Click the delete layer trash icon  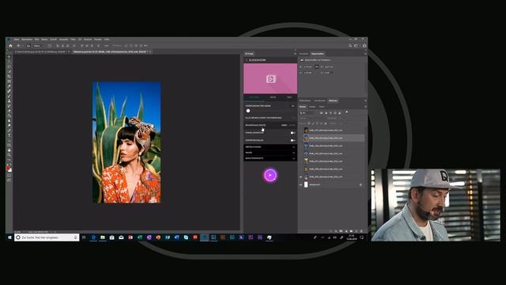361,231
